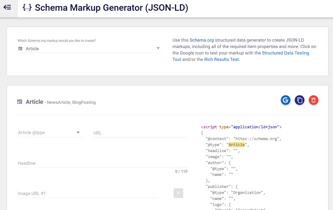Open the Schema.org link

click(x=202, y=40)
